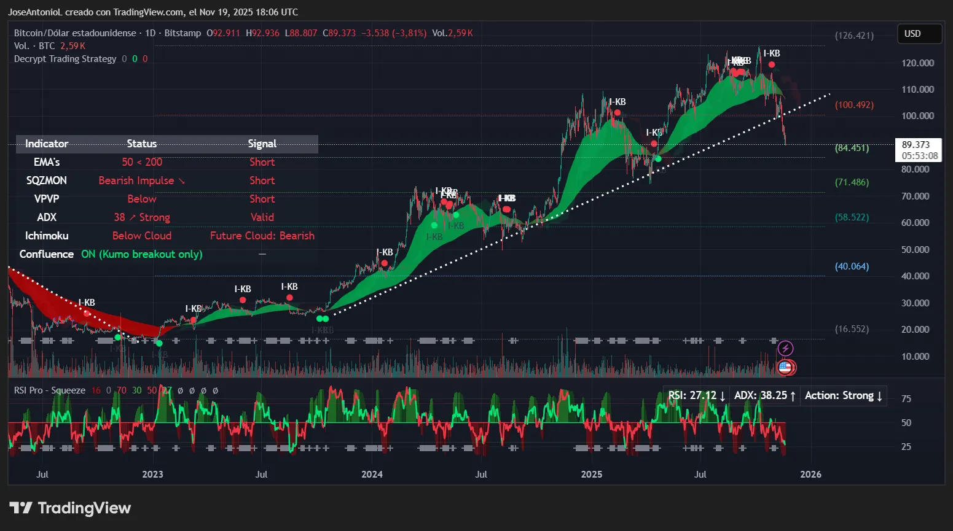Select the Decrypt Trading Strategy legend
The image size is (953, 531).
(65, 58)
